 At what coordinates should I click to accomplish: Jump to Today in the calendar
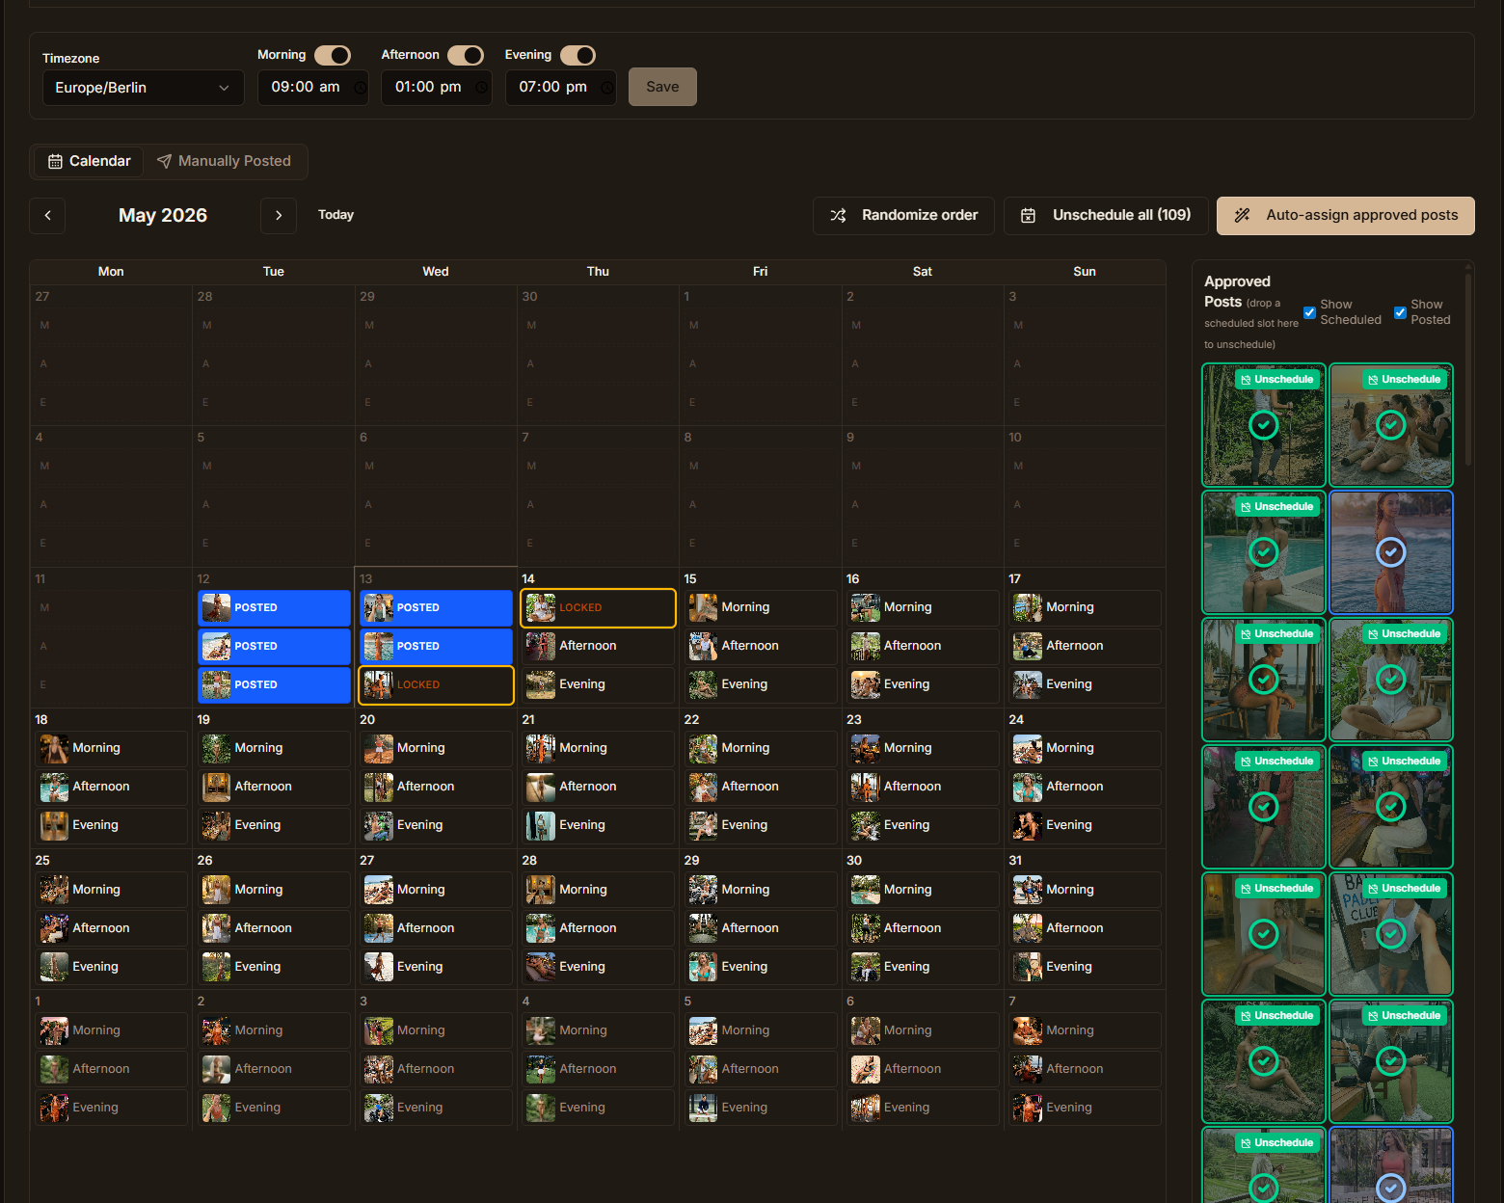point(336,215)
